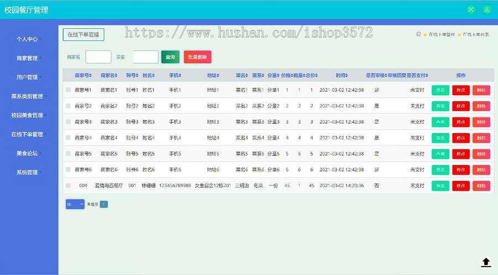Select all rows via header checkbox
Viewport: 498px width, 275px height.
click(x=68, y=75)
